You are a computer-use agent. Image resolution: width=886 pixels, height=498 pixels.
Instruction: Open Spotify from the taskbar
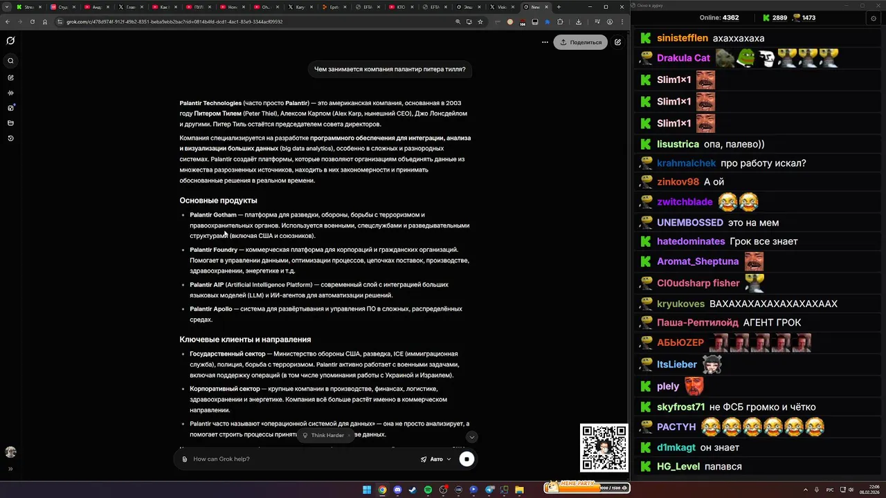428,490
